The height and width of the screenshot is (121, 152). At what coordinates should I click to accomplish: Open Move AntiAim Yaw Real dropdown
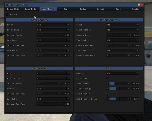53,88
